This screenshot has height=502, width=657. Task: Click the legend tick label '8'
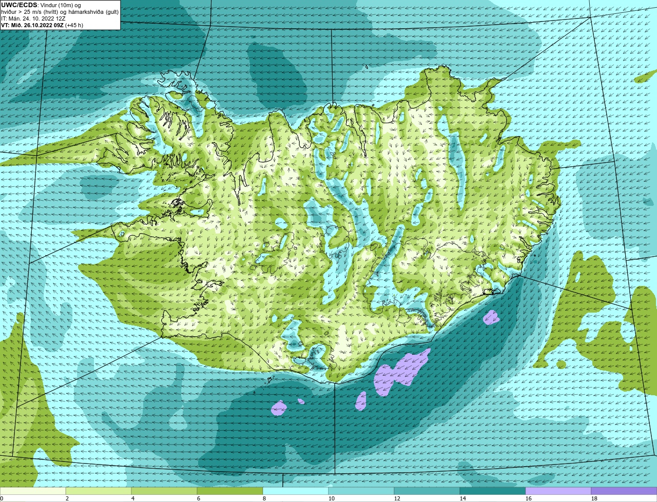pos(264,498)
